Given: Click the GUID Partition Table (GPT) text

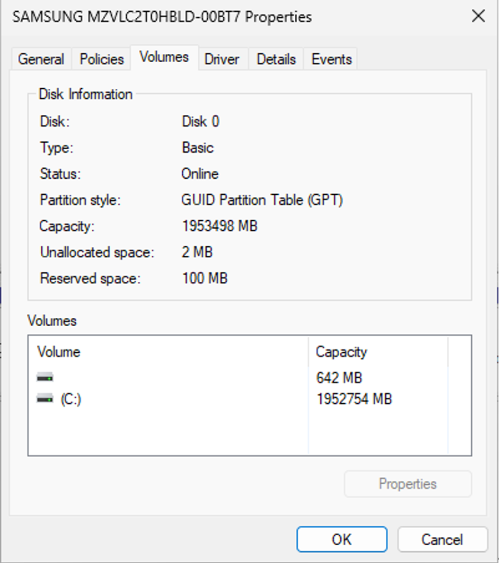Looking at the screenshot, I should pyautogui.click(x=262, y=200).
